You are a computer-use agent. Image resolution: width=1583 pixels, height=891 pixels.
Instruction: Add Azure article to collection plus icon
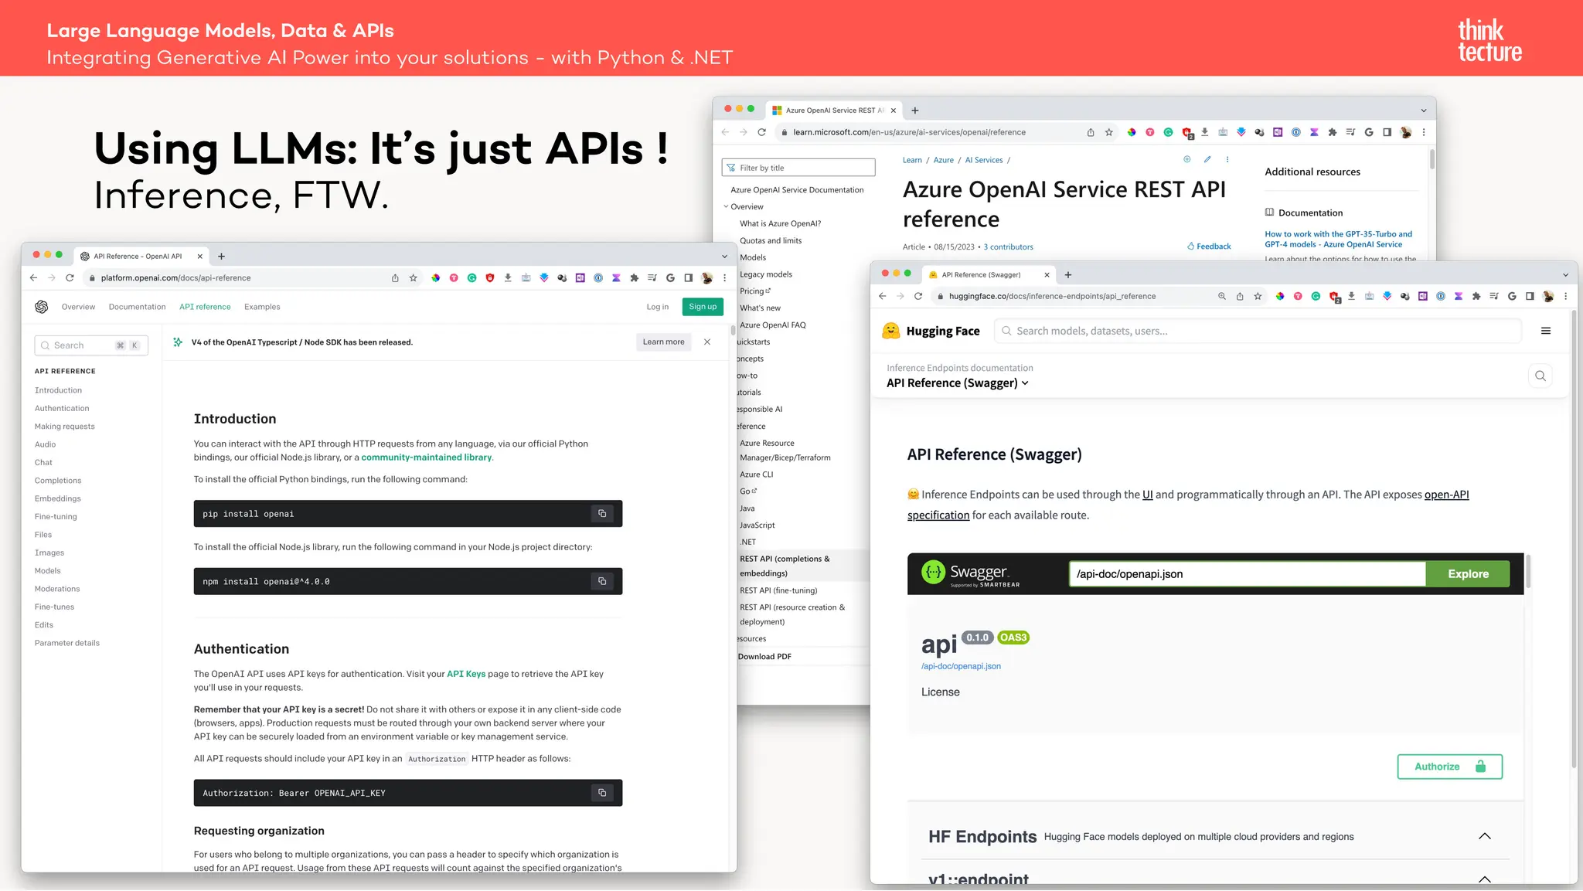pyautogui.click(x=1187, y=159)
